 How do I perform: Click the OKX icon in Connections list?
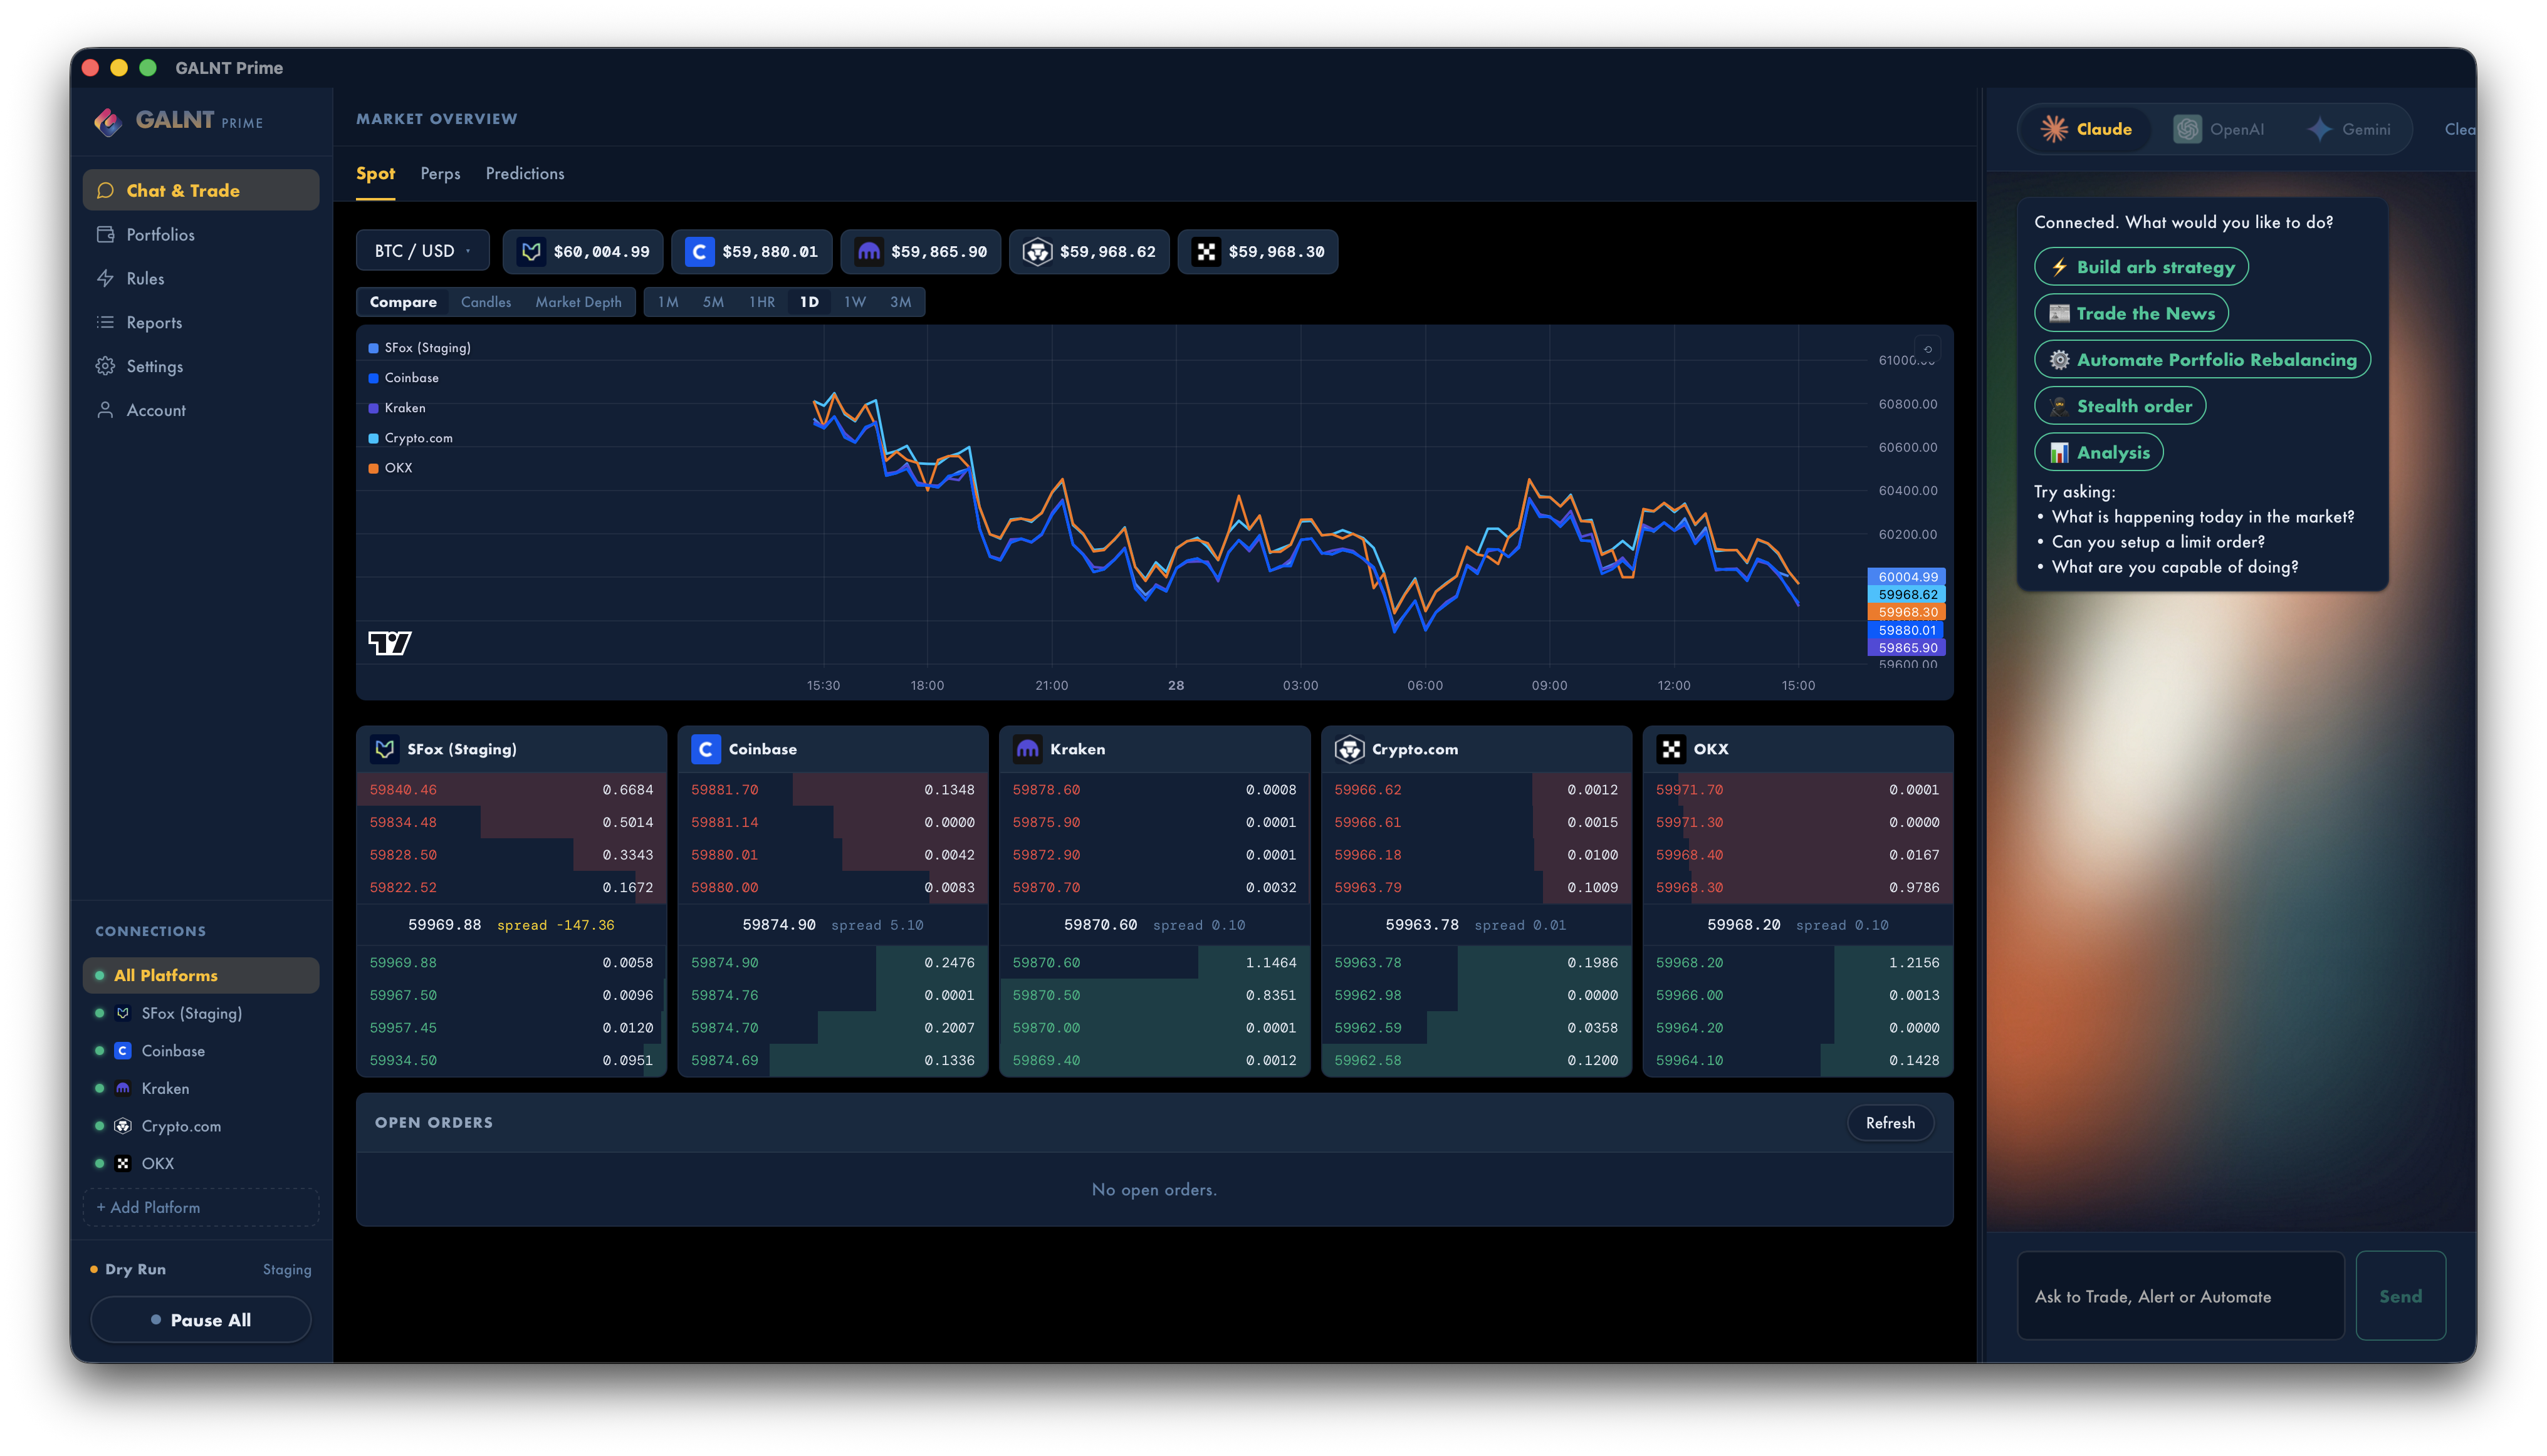[x=123, y=1163]
